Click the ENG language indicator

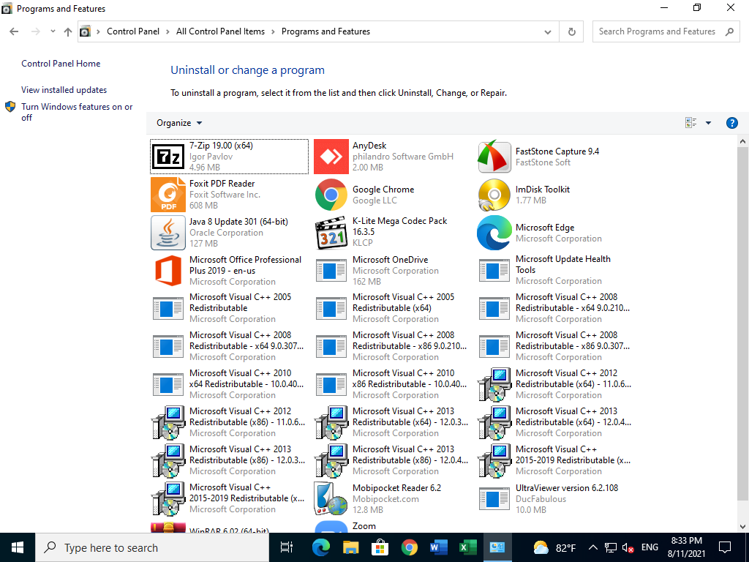point(650,547)
